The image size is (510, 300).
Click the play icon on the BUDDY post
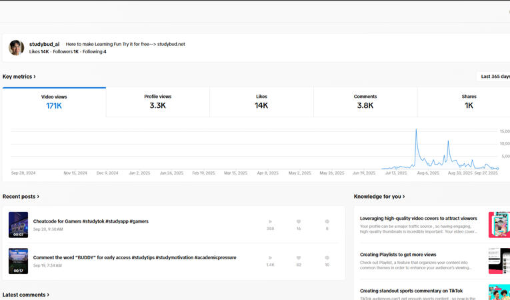270,257
